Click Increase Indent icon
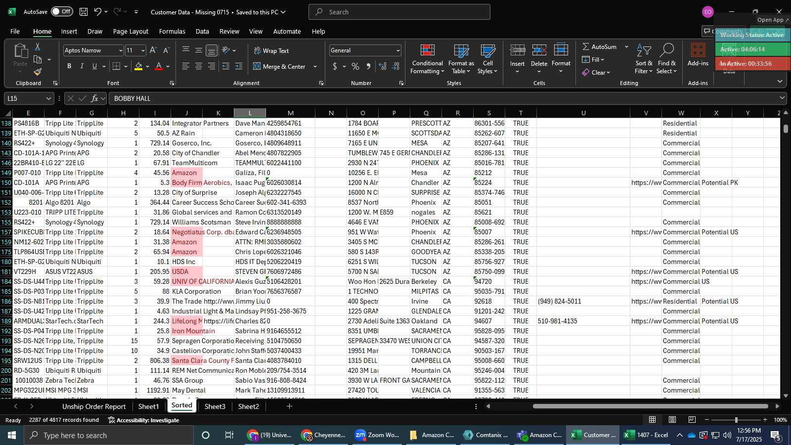The image size is (791, 445). coord(239,66)
